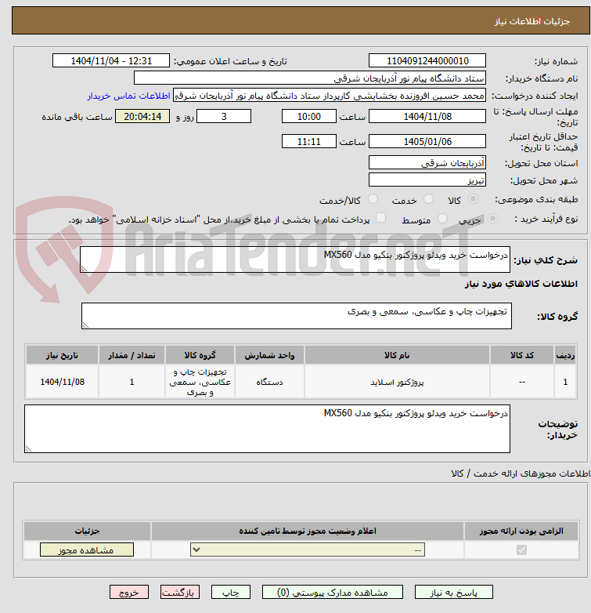Screen dimensions: 591x613
Task: Click the پاسخ به نیاز button
Action: 453,593
